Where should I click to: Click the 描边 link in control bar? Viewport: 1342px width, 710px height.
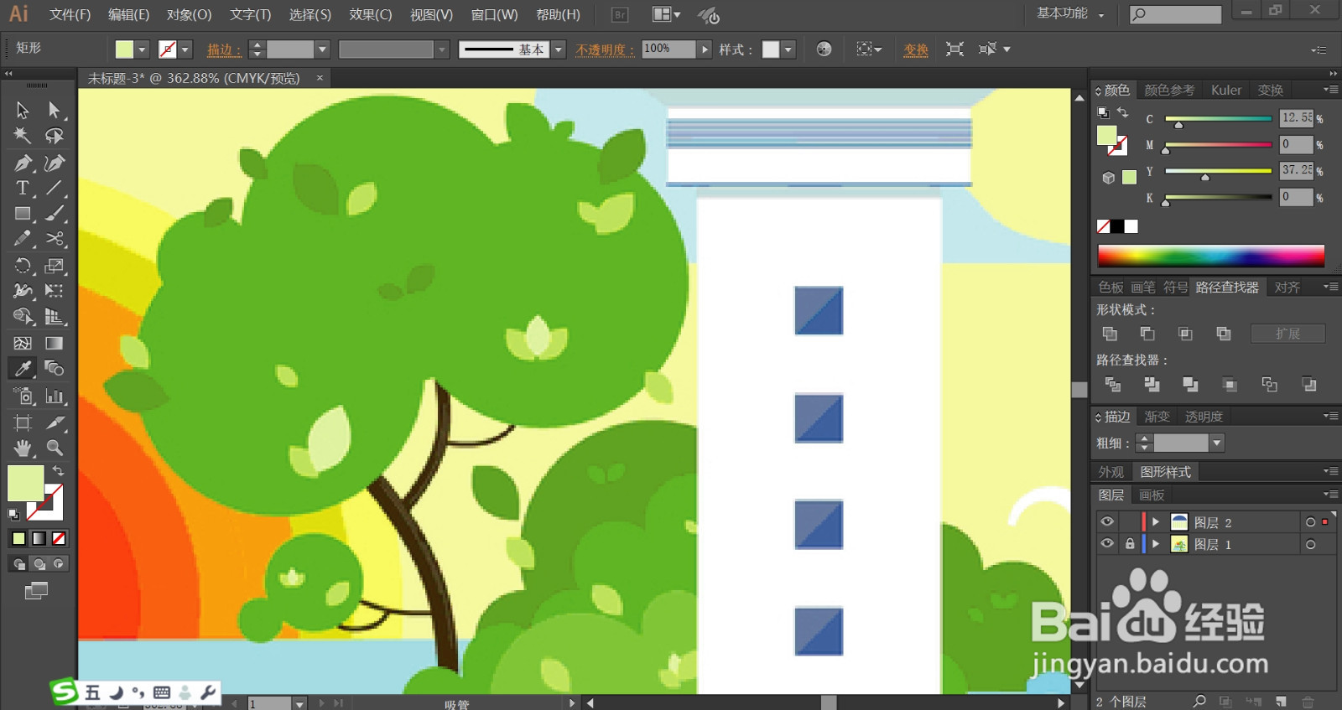(223, 49)
